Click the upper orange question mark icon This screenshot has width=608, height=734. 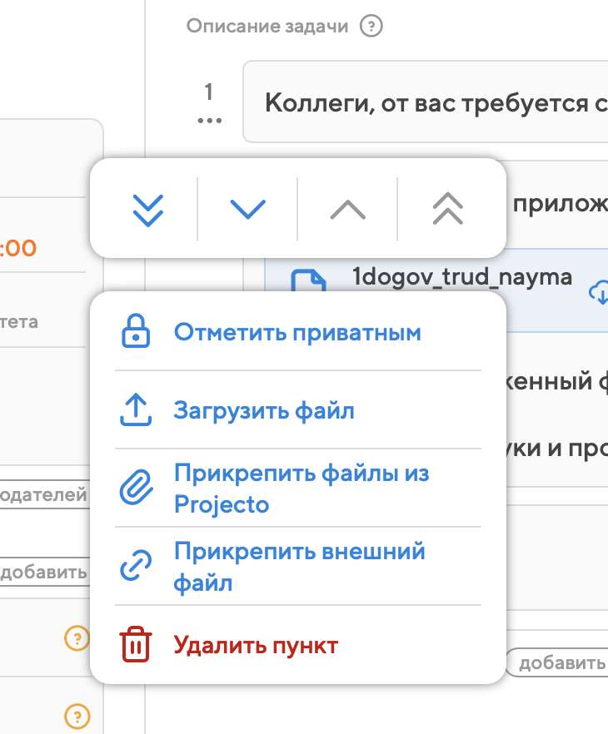click(x=77, y=638)
